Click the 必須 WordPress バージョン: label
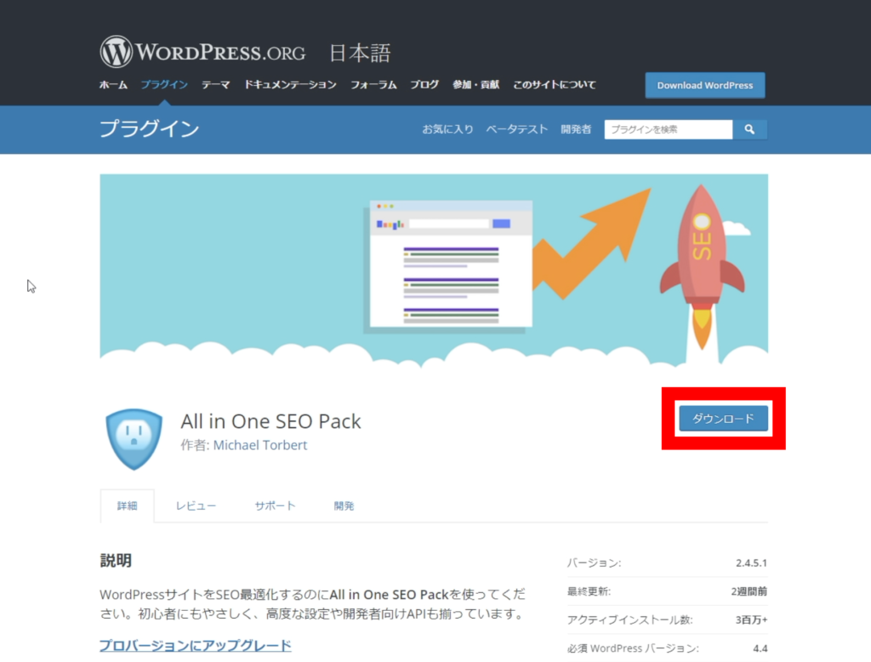 pyautogui.click(x=633, y=648)
